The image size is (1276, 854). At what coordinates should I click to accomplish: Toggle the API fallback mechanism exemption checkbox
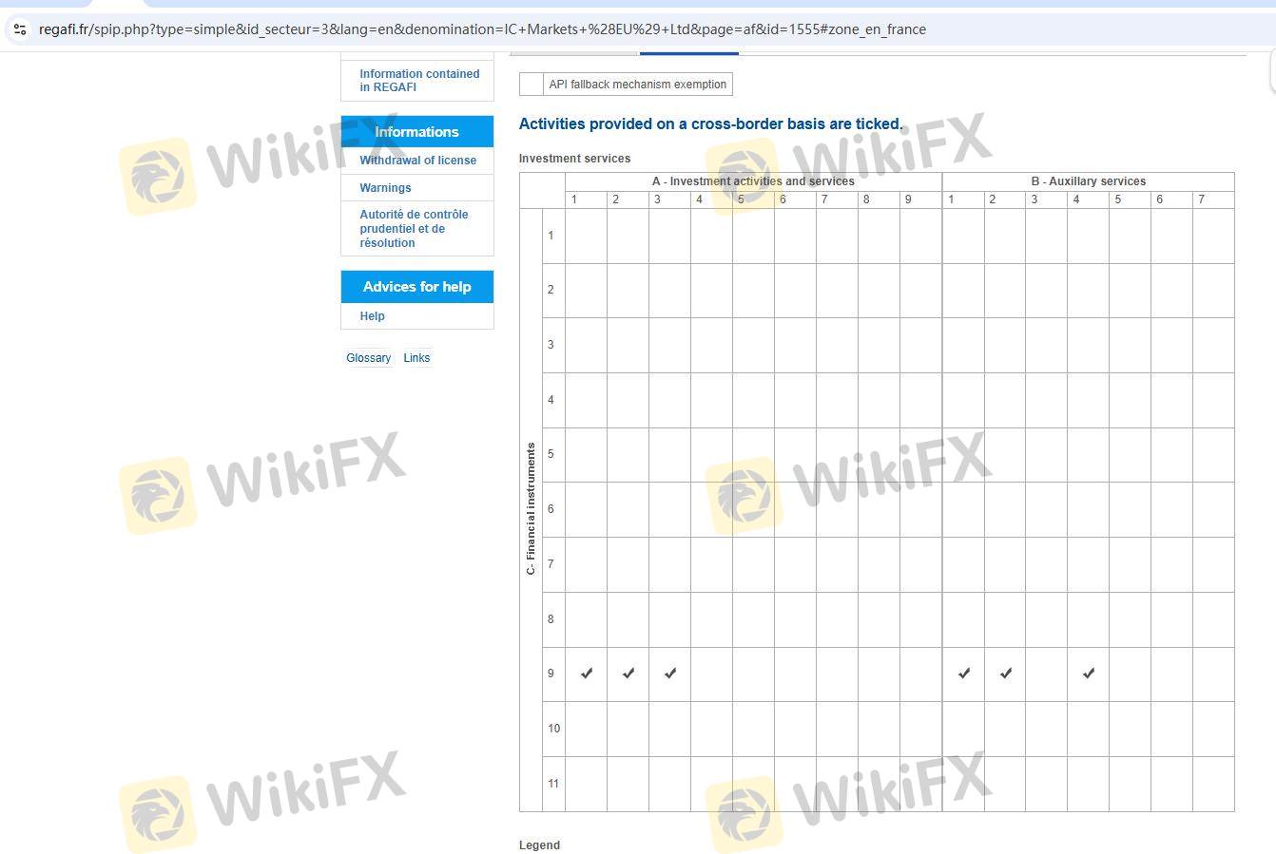(x=532, y=85)
